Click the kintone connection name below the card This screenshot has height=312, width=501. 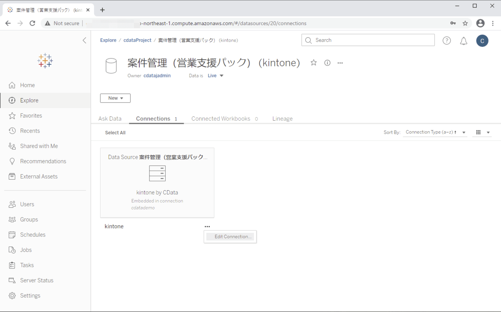point(114,226)
